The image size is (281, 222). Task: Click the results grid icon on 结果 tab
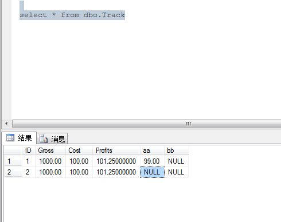point(10,138)
